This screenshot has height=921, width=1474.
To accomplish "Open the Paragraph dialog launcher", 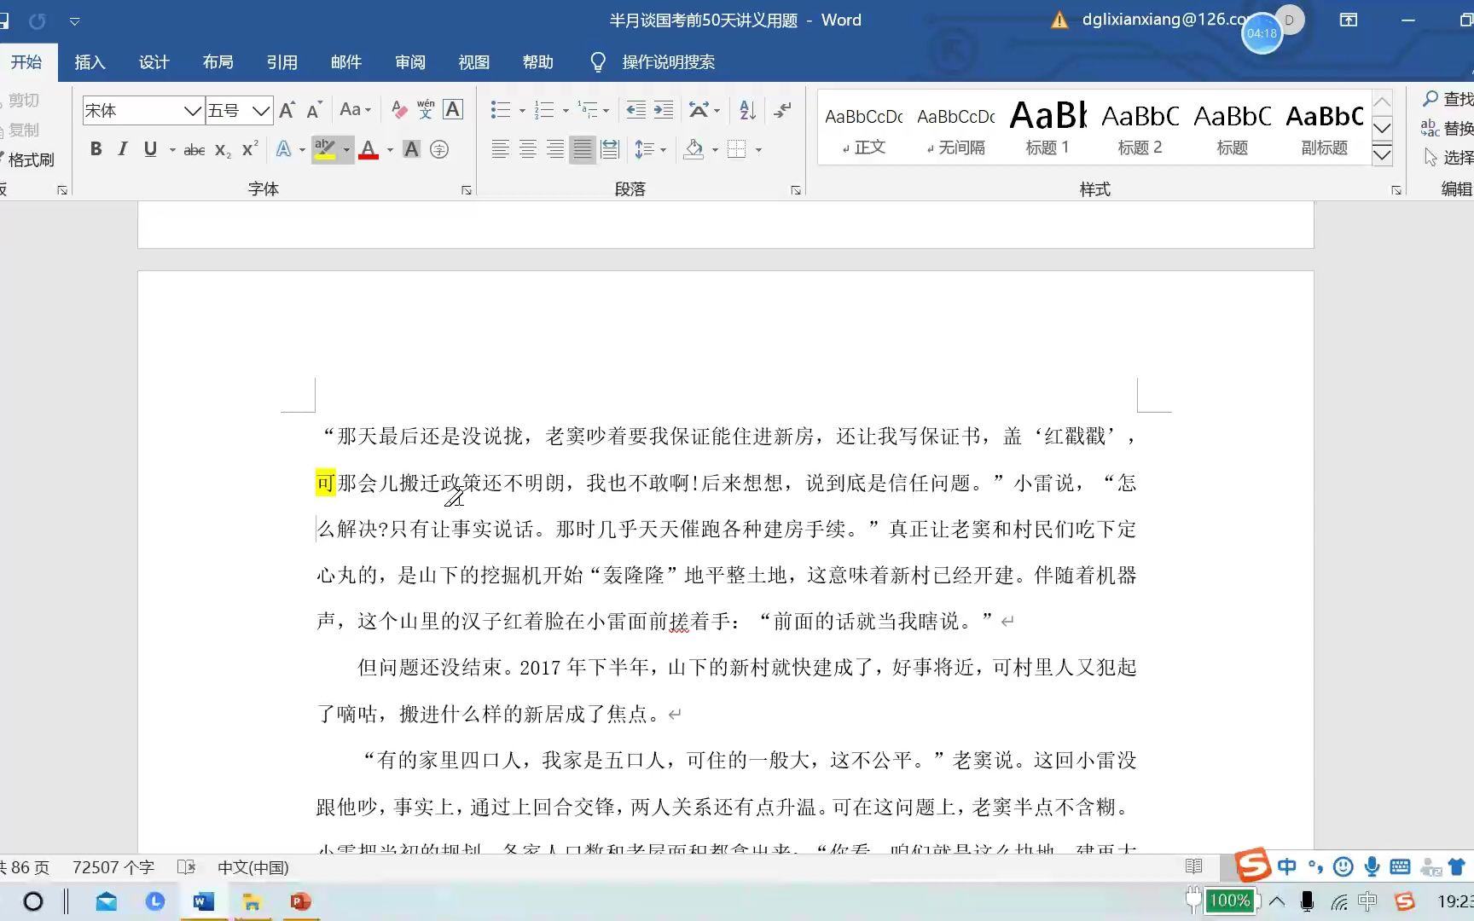I will [x=796, y=190].
